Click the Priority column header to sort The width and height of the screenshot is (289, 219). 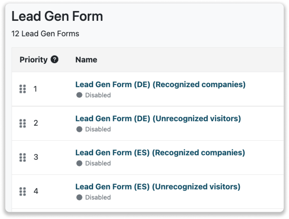pos(34,59)
